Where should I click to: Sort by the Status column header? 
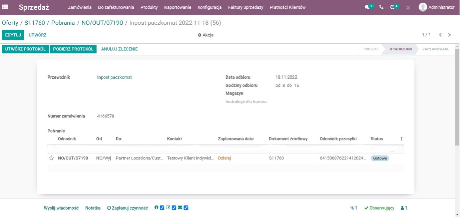[x=377, y=139]
